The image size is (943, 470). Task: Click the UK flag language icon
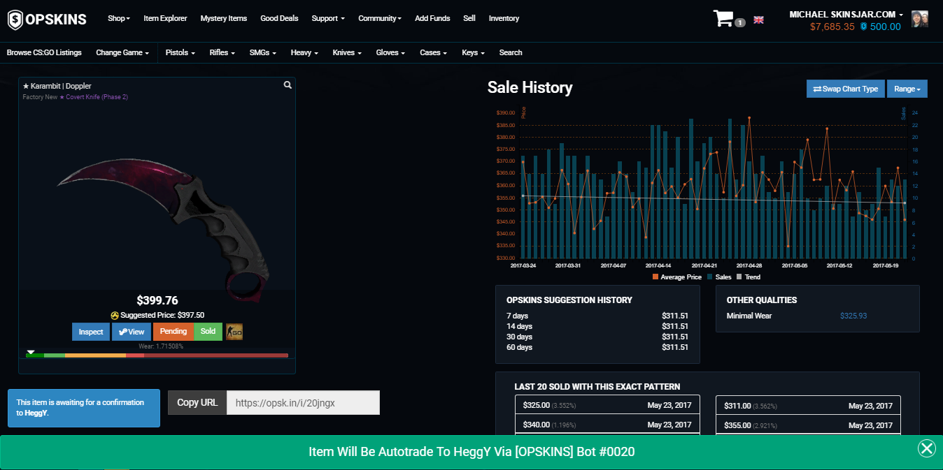point(758,20)
